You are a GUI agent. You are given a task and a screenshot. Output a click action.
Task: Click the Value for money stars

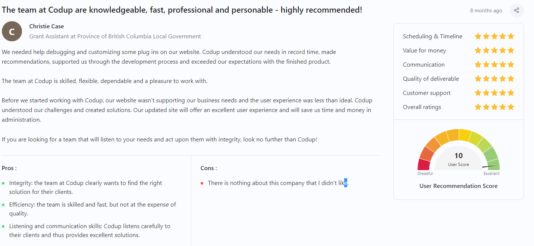(494, 50)
